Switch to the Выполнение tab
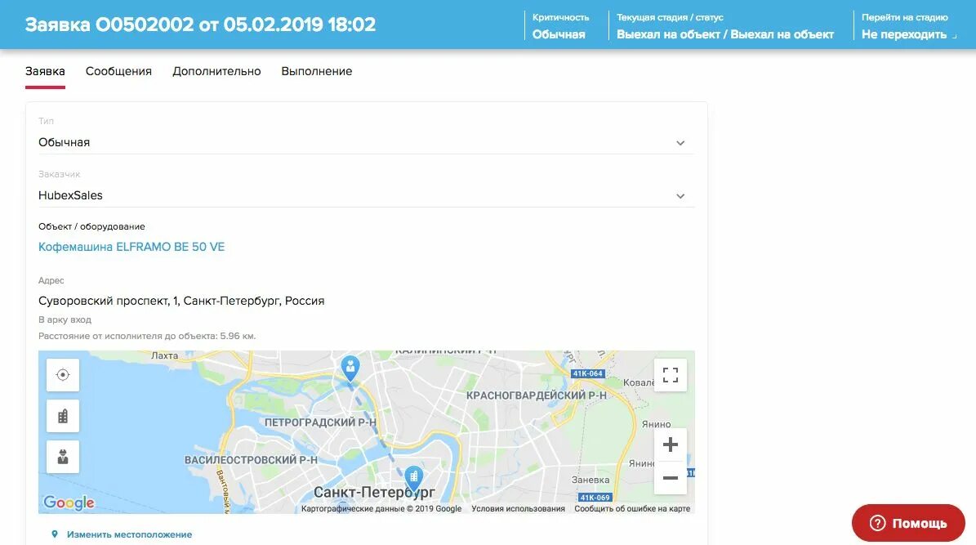The width and height of the screenshot is (976, 545). click(317, 72)
